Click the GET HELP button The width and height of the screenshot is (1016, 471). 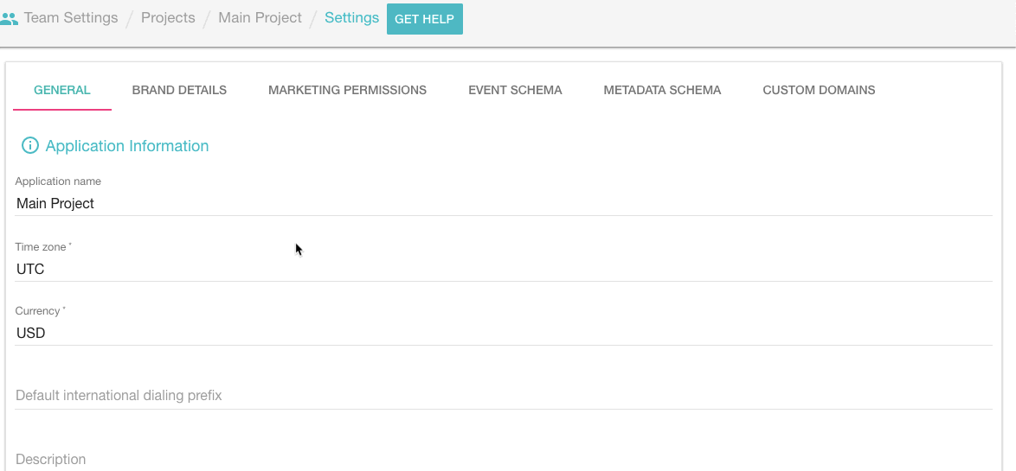(x=424, y=19)
